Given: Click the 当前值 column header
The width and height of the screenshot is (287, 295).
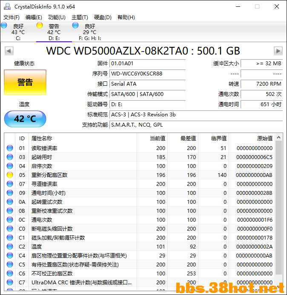Looking at the screenshot, I should tap(152, 139).
